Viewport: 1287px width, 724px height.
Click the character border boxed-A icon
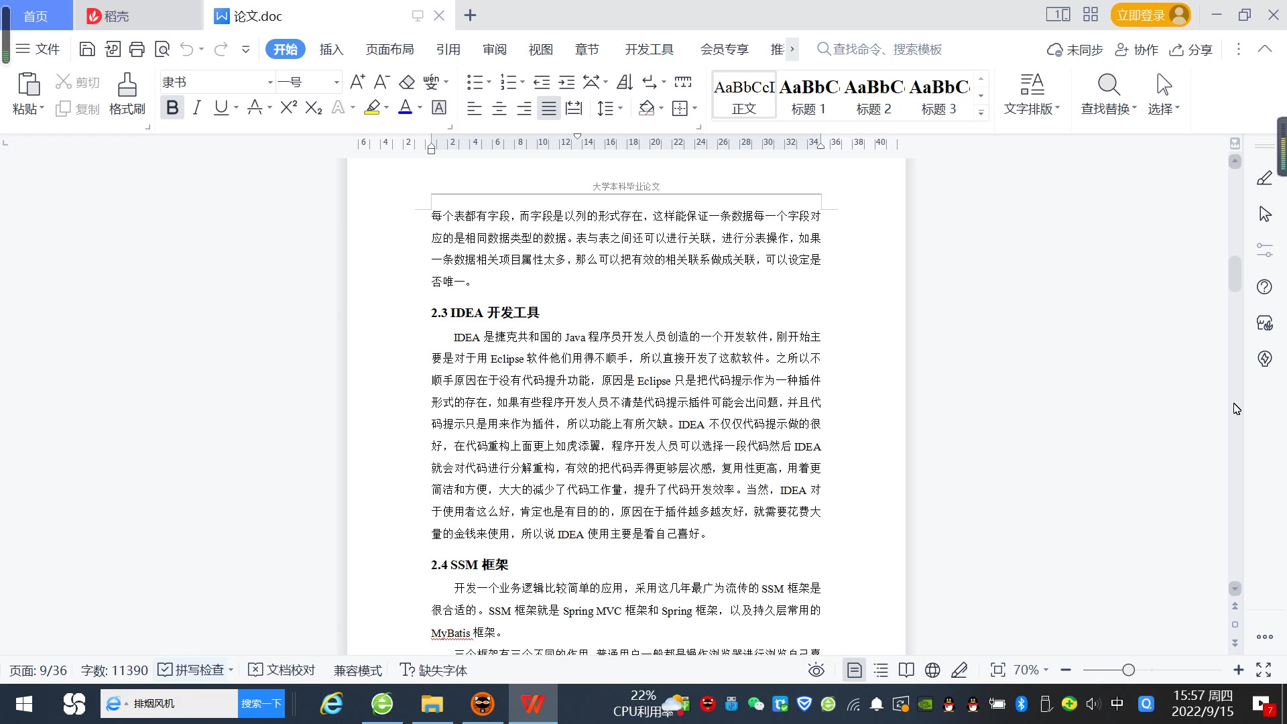point(439,107)
